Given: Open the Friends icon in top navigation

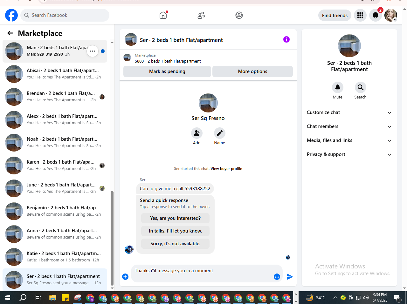Looking at the screenshot, I should tap(201, 15).
